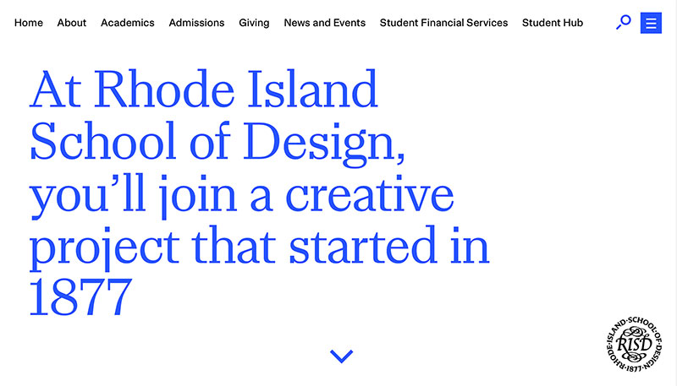This screenshot has width=677, height=386.
Task: Open the Student Hub link
Action: [553, 23]
